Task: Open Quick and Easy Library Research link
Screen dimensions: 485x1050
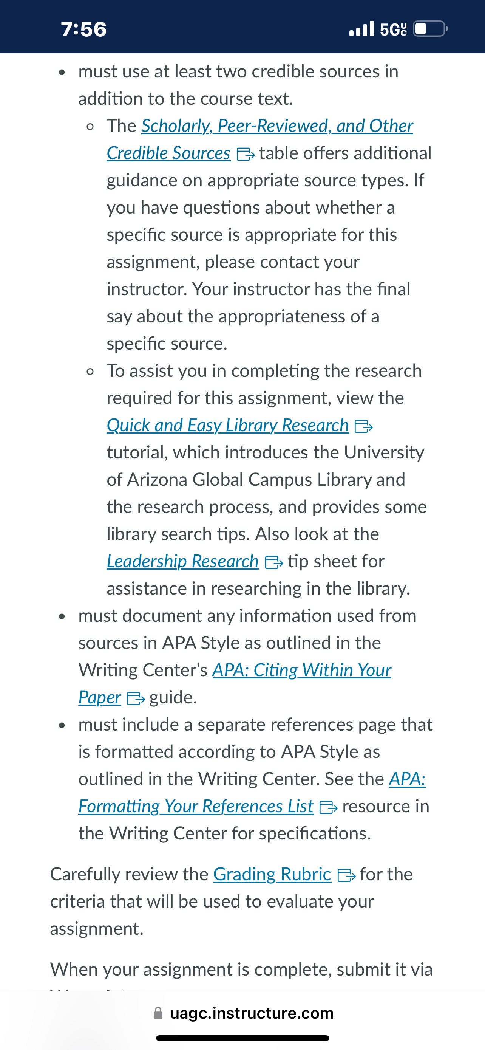Action: click(x=228, y=425)
